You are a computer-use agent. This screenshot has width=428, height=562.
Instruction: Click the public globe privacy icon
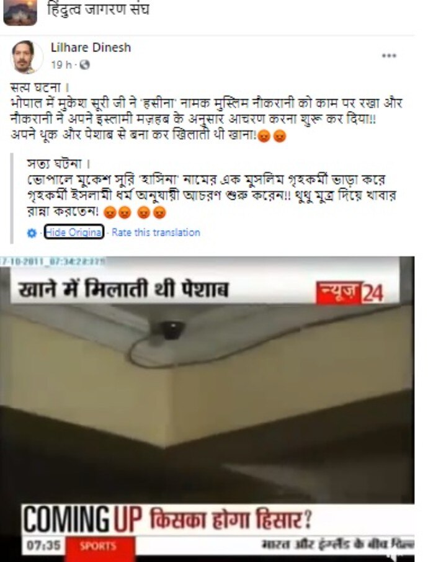[84, 65]
